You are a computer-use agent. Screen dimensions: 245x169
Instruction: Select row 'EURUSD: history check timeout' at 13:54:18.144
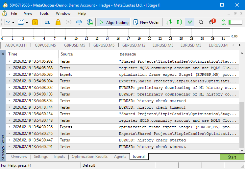123,107
